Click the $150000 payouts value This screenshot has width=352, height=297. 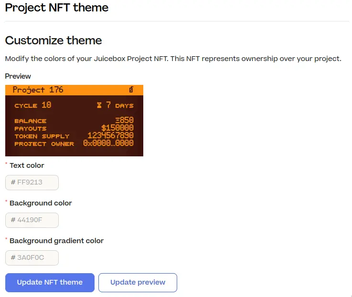point(117,128)
